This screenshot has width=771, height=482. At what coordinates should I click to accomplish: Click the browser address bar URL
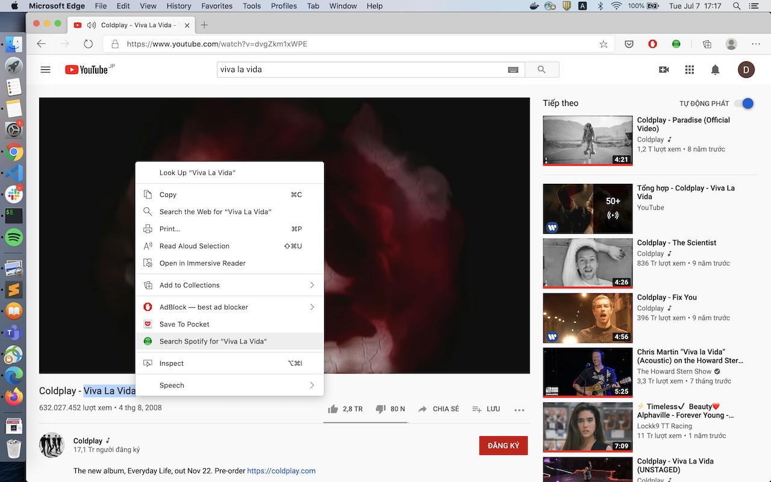pos(217,44)
